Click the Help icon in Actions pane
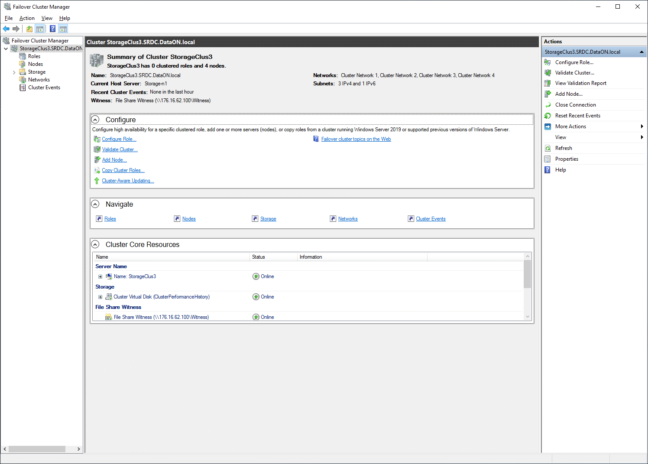Screen dimensions: 648x464 [548, 170]
